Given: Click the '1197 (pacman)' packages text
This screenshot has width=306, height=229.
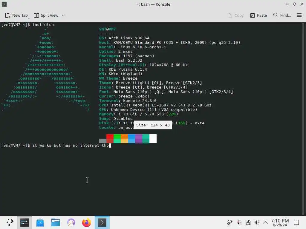Looking at the screenshot, I should [139, 56].
